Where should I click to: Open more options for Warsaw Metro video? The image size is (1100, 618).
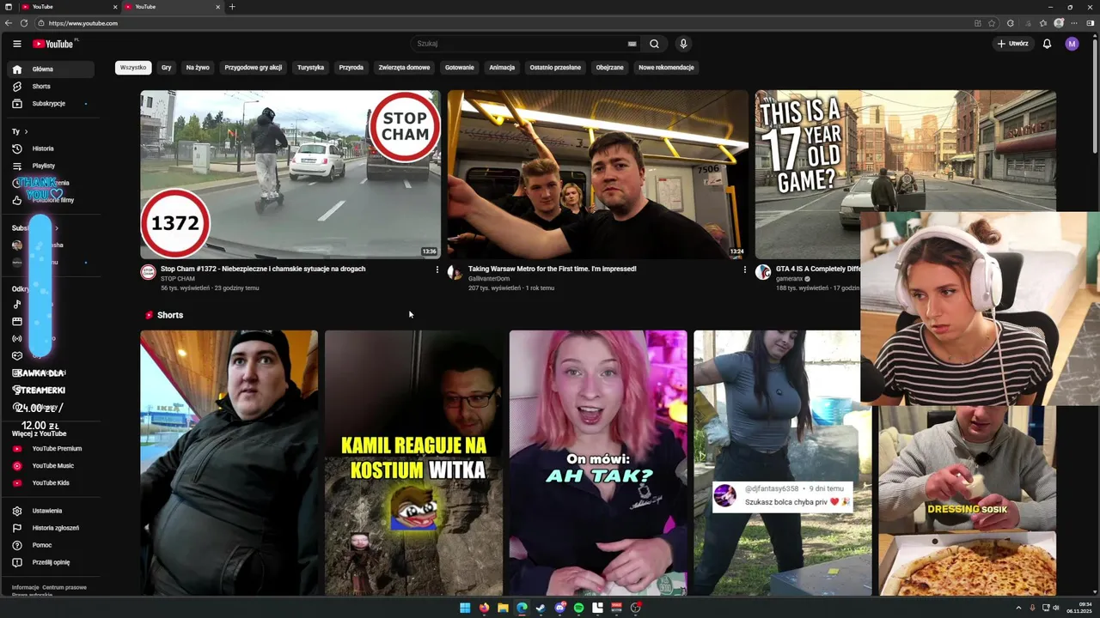click(744, 270)
